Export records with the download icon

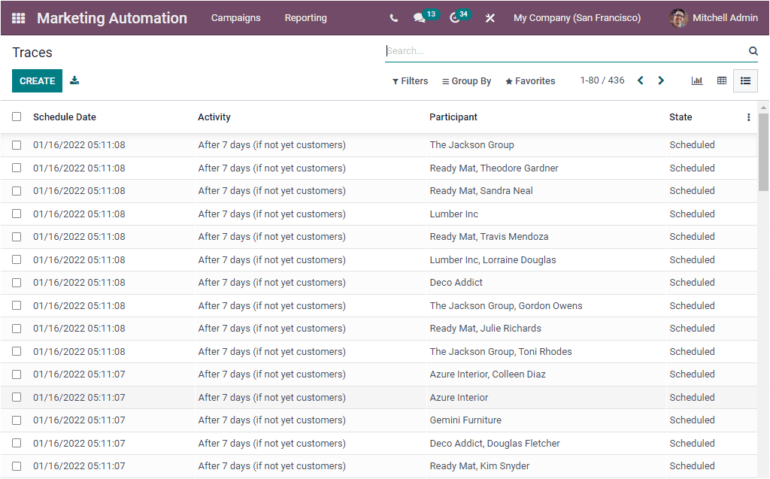74,80
